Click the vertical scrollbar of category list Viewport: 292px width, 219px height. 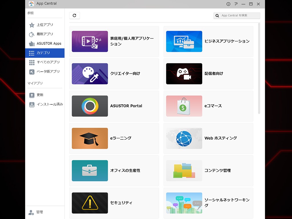point(259,68)
